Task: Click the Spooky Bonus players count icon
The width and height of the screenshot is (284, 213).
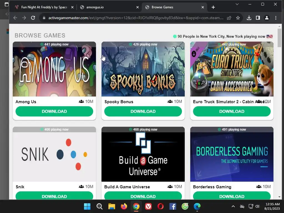Action: click(x=170, y=102)
